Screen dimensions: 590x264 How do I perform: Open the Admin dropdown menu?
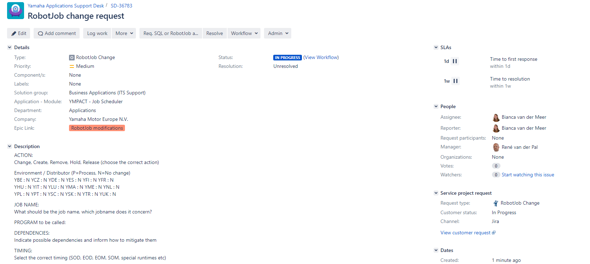[x=278, y=33]
